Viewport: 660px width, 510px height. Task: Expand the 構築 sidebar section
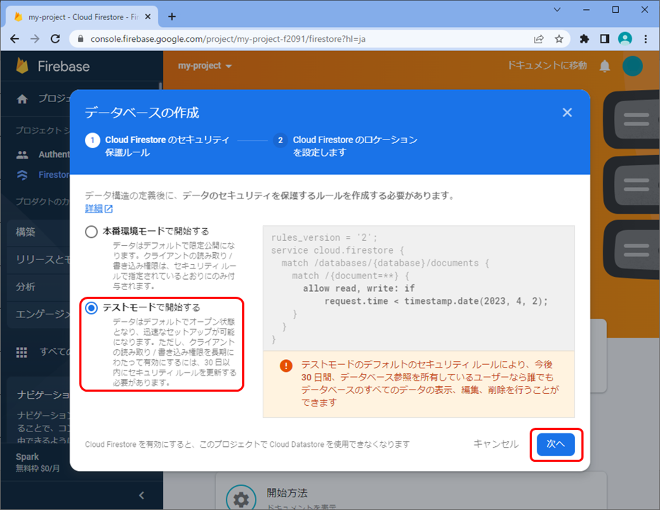(38, 232)
